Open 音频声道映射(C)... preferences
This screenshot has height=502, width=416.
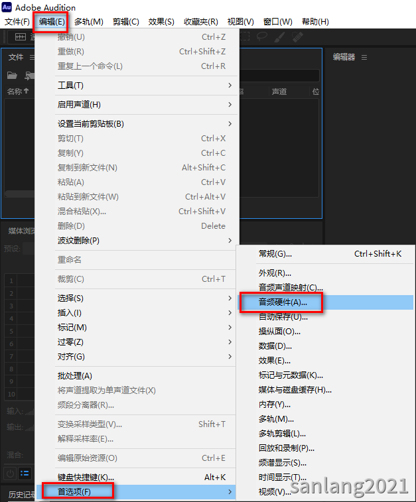326,288
